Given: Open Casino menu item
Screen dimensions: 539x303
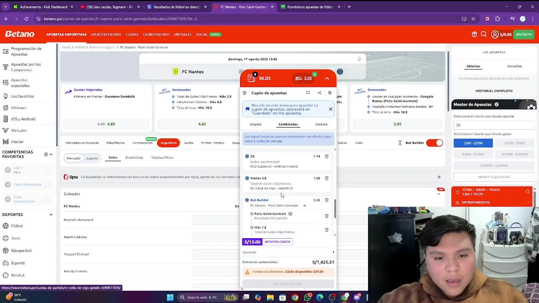Looking at the screenshot, I should click(x=132, y=35).
